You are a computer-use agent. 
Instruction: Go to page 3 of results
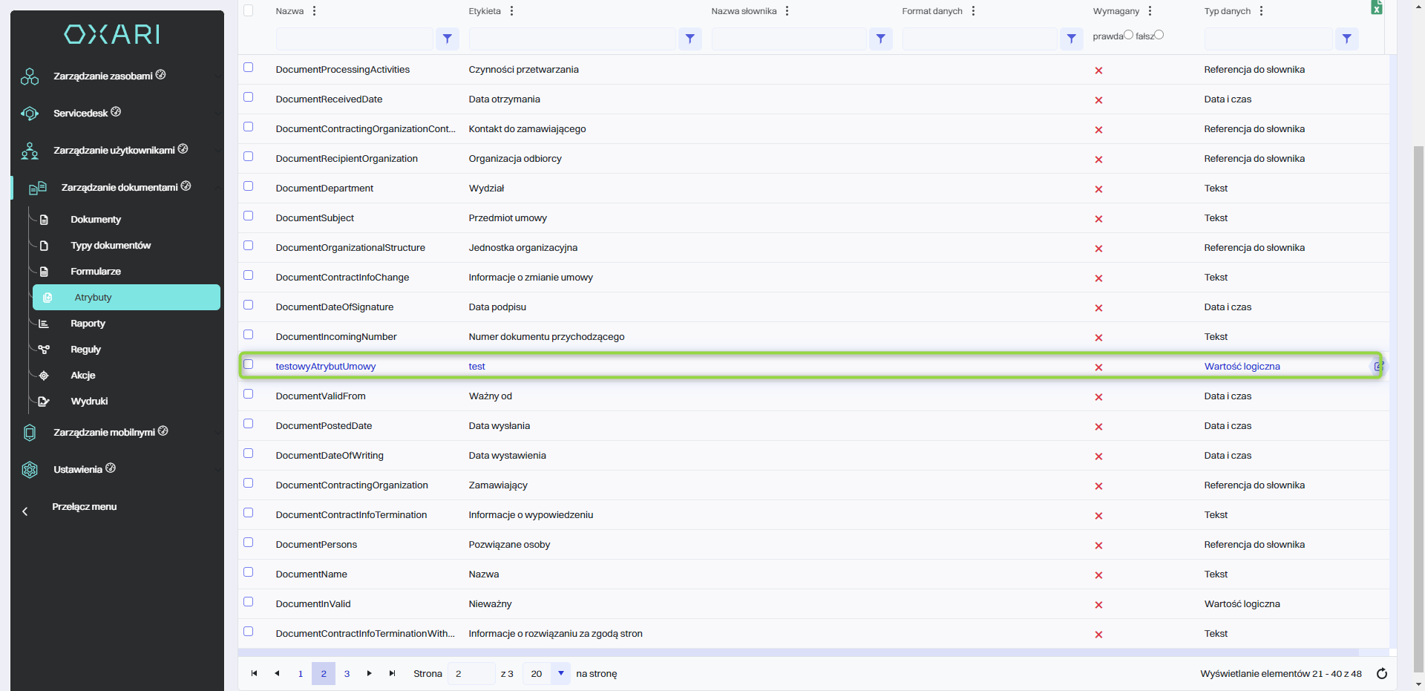coord(347,674)
